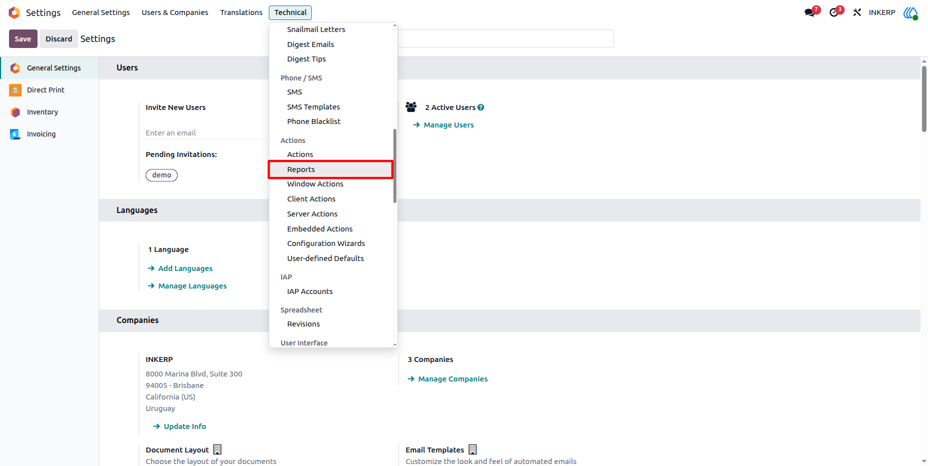Open the Users & Companies menu
The width and height of the screenshot is (928, 466).
click(175, 12)
